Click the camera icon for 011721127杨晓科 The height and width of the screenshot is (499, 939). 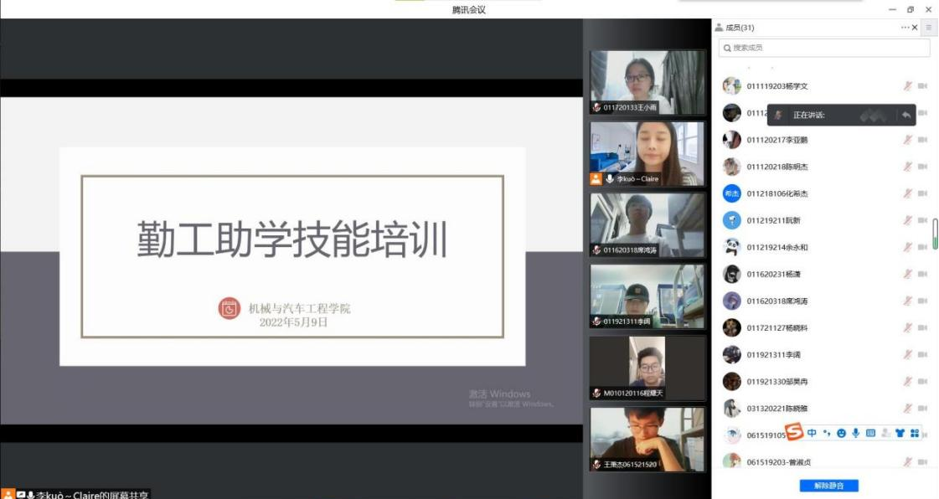pos(922,327)
